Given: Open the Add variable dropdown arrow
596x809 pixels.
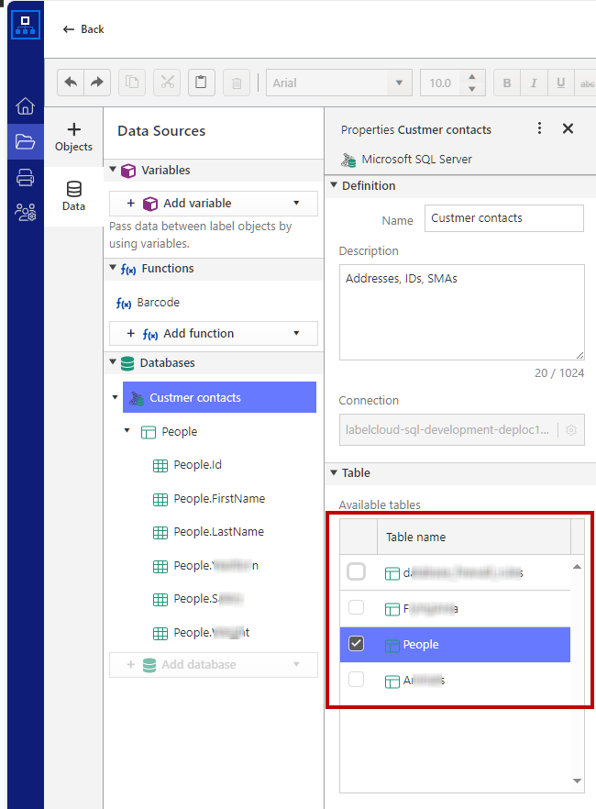Looking at the screenshot, I should point(296,204).
